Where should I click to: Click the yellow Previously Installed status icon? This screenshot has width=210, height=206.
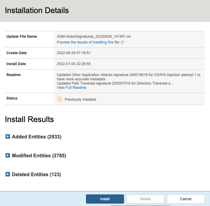[x=60, y=99]
